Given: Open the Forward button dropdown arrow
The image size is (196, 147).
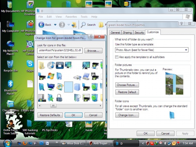Looking at the screenshot, I should [69, 25].
